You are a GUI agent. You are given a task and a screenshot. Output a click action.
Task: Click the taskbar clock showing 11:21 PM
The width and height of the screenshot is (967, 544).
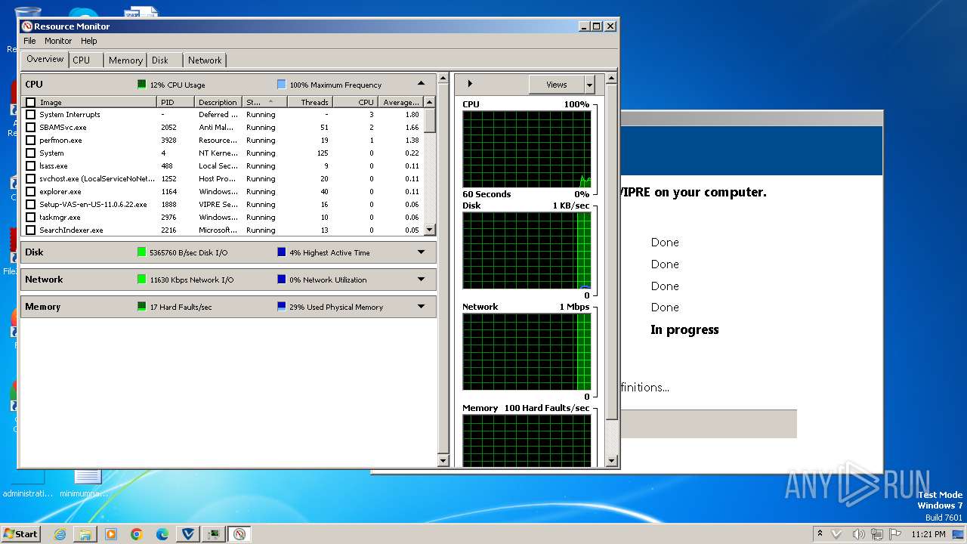click(928, 534)
